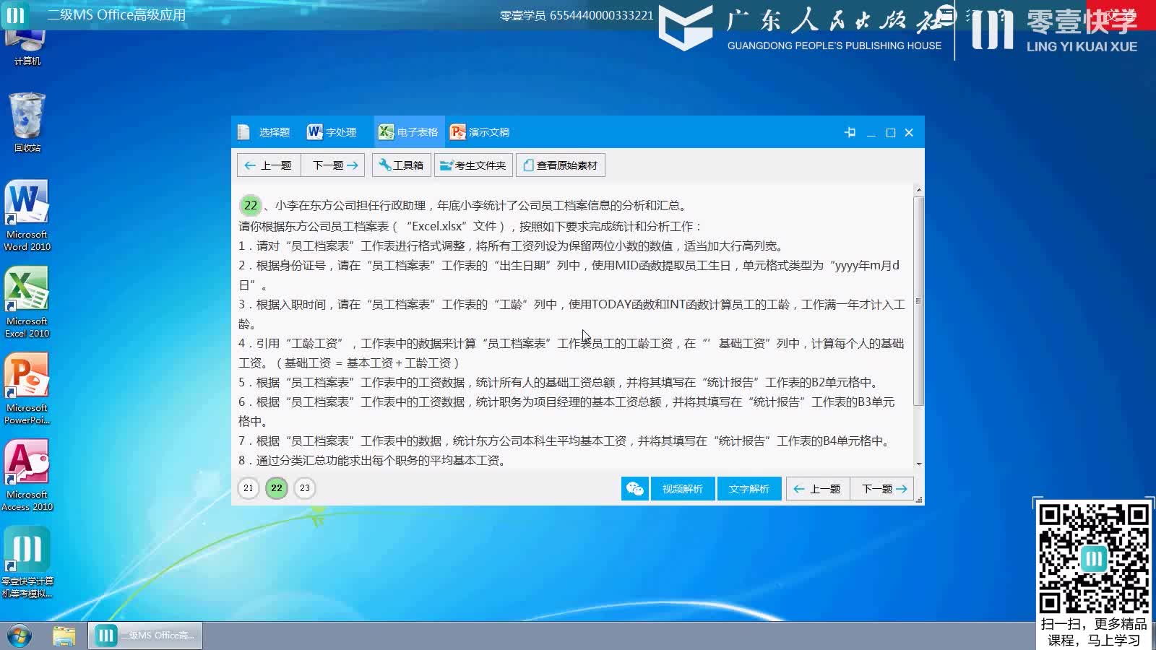Click the app logo in top-left corner
The image size is (1156, 650).
(x=15, y=15)
